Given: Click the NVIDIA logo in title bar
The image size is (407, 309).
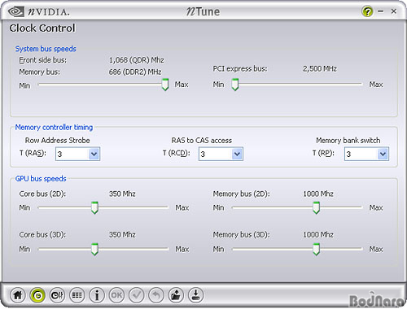Looking at the screenshot, I should 39,11.
